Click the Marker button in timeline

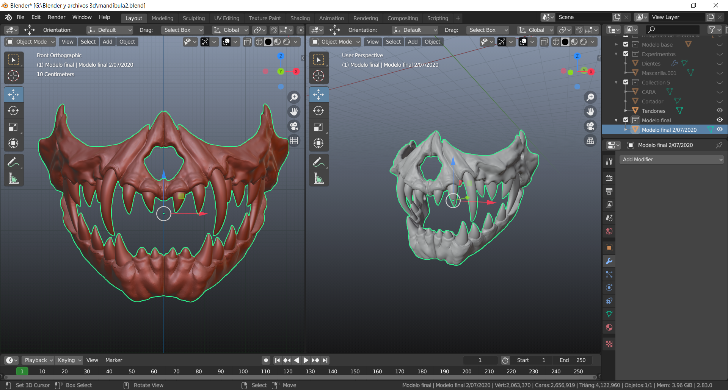[x=114, y=360]
